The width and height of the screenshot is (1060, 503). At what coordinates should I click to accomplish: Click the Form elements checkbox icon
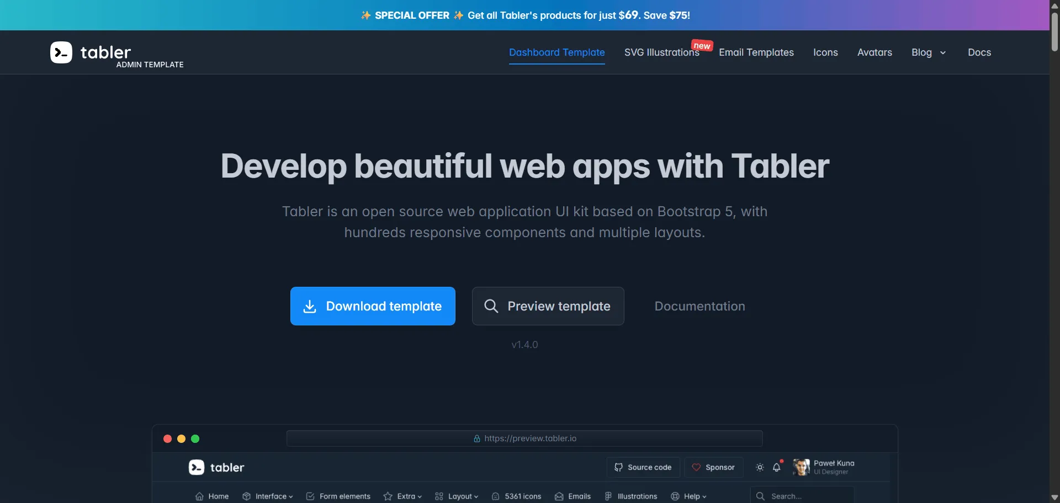pyautogui.click(x=310, y=496)
